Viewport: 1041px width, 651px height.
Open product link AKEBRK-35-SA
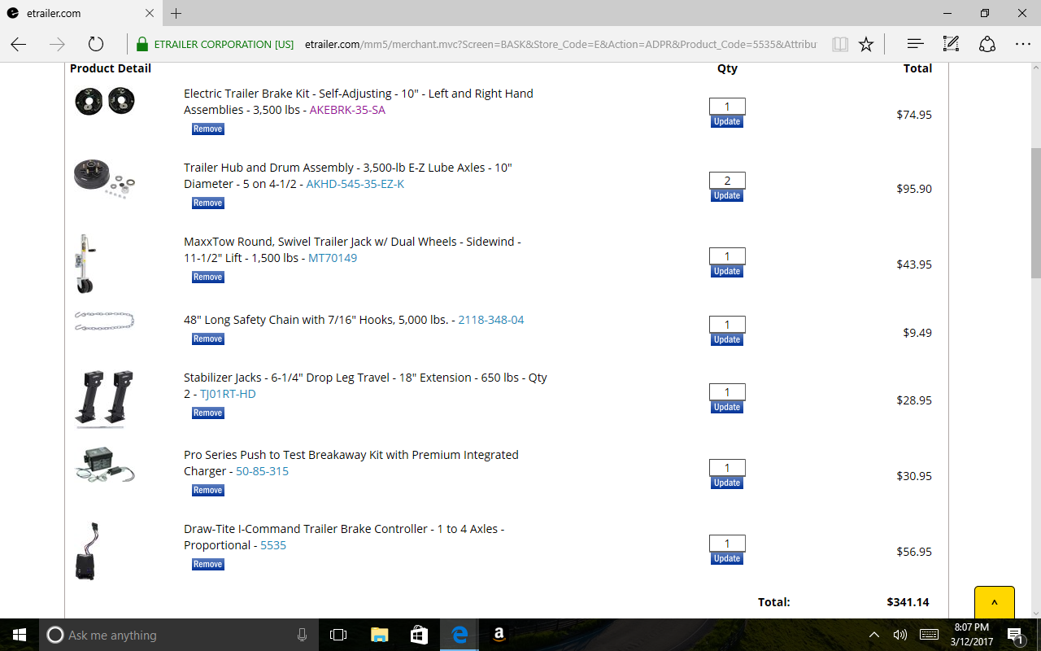(x=347, y=110)
